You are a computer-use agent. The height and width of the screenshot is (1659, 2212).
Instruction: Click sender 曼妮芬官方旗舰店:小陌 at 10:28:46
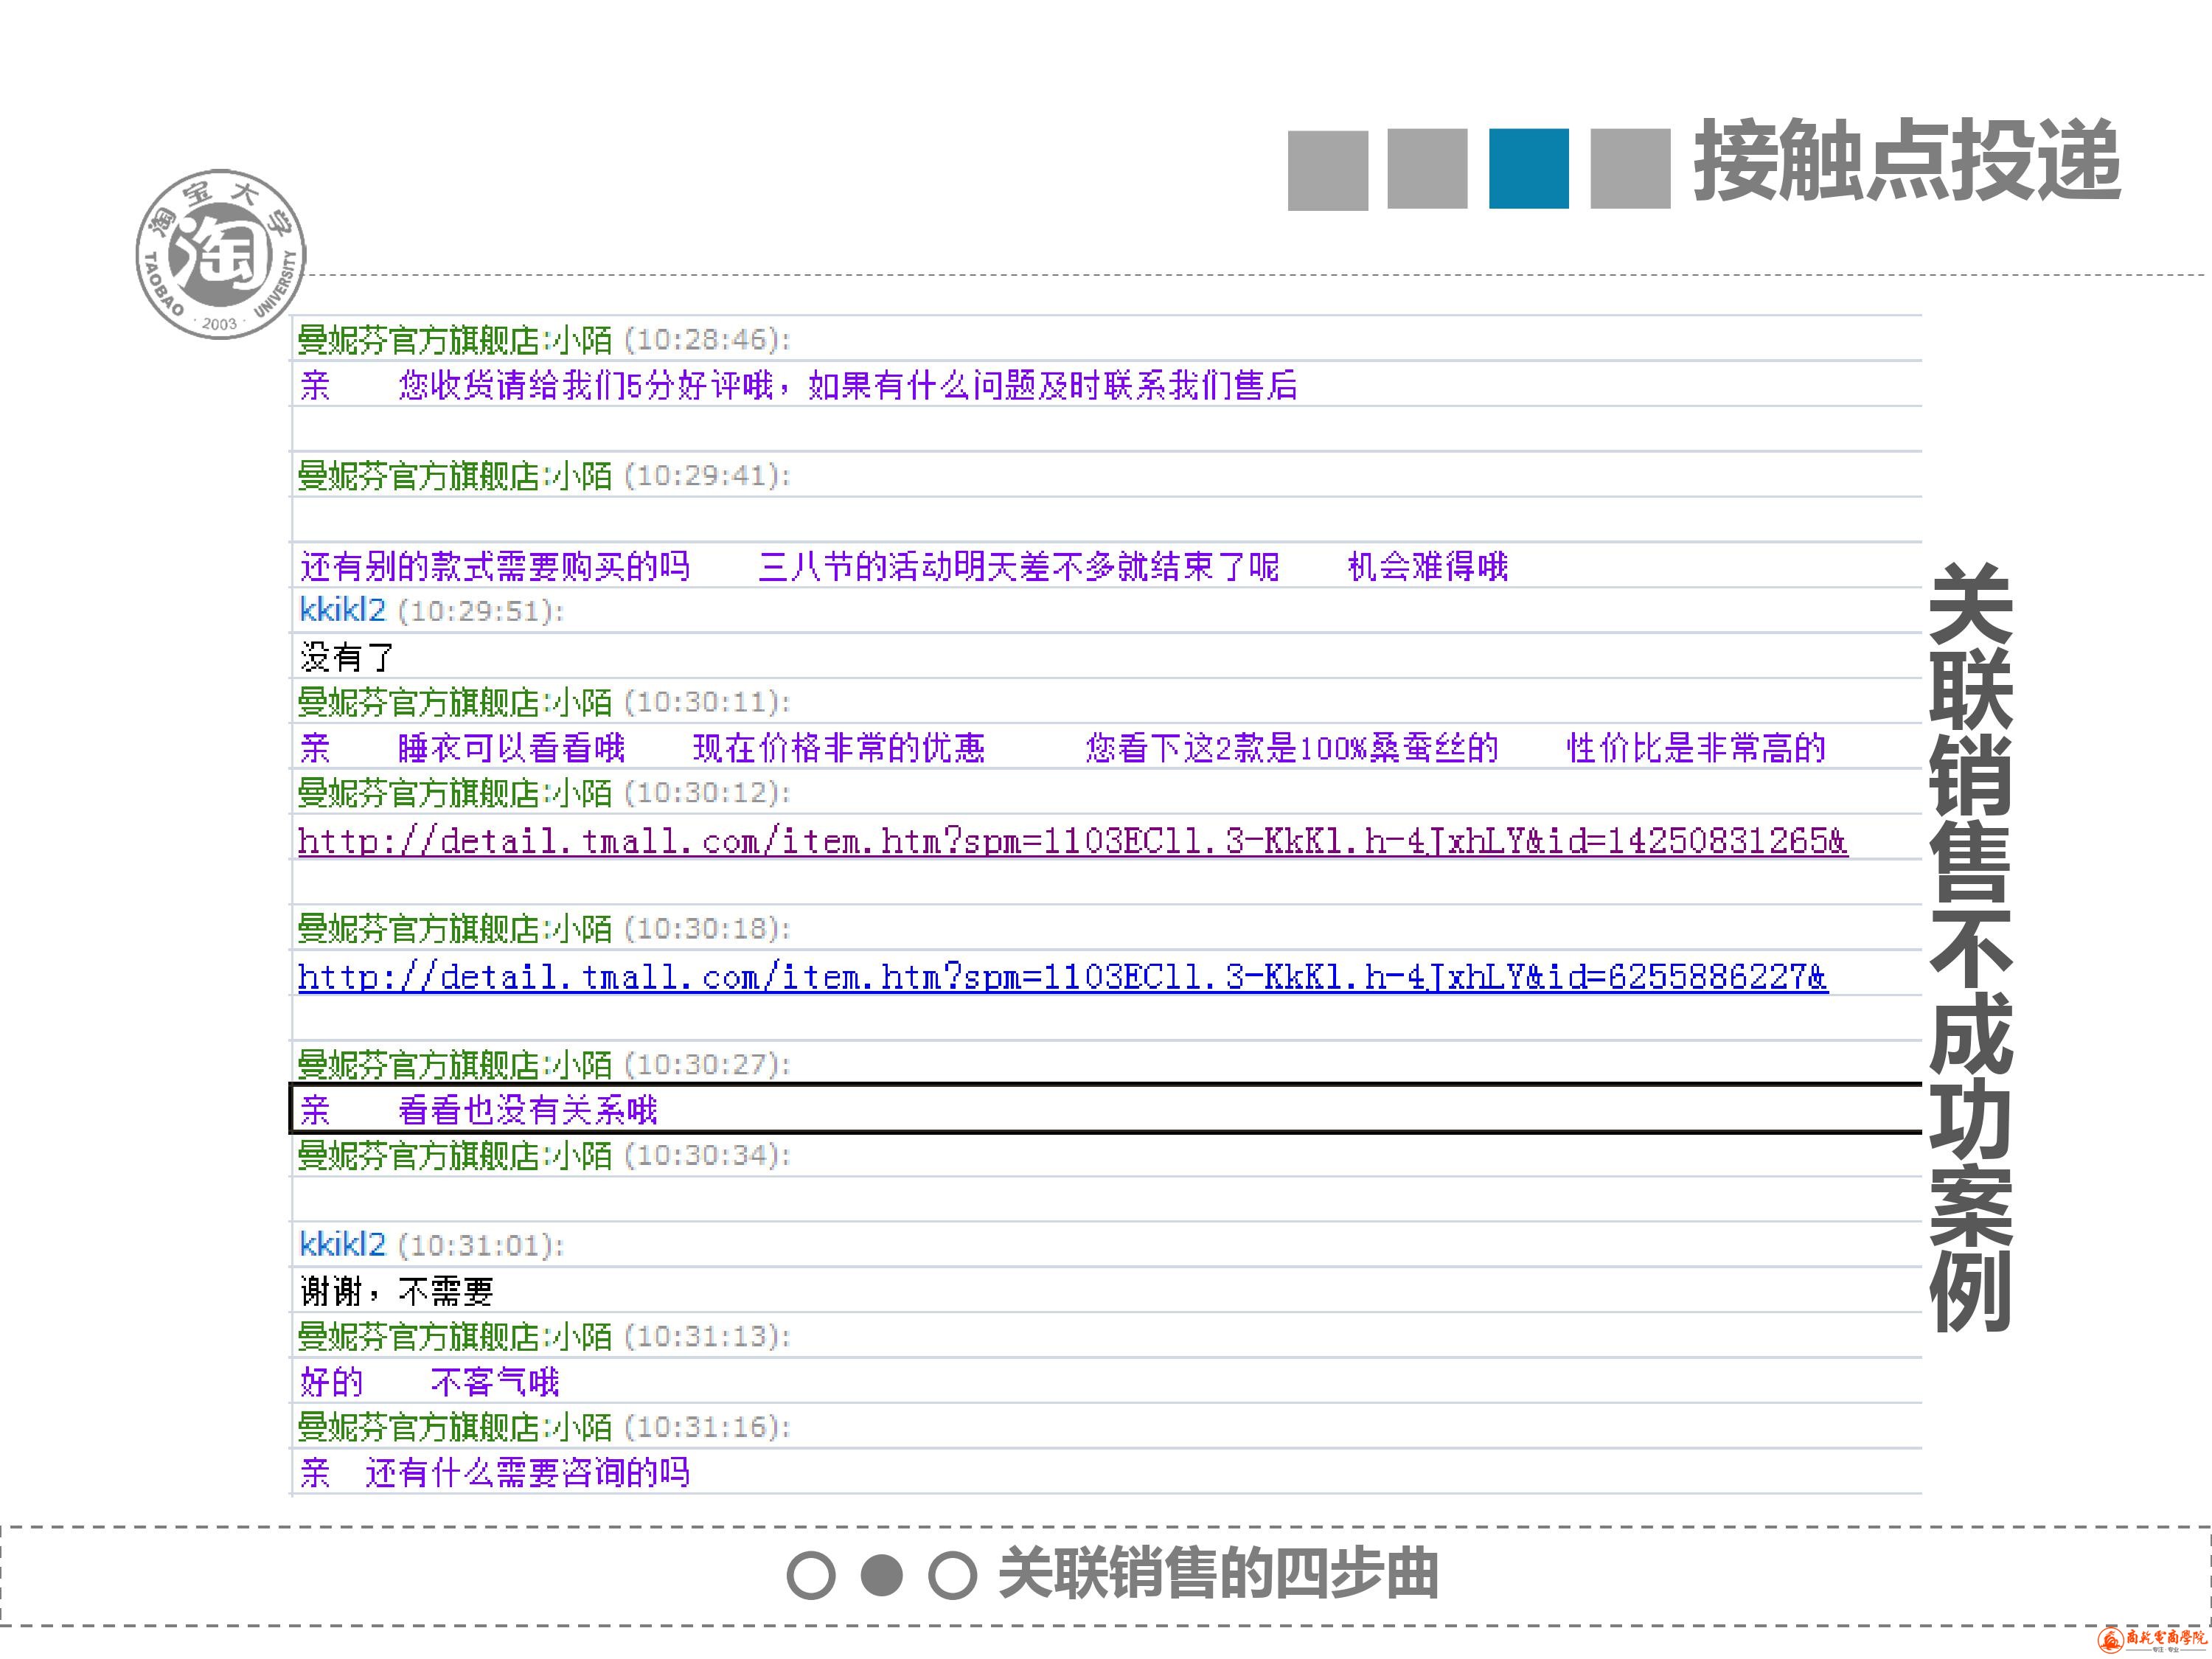click(x=455, y=340)
